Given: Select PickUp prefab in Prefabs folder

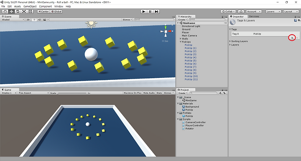Looking at the screenshot, I should pyautogui.click(x=188, y=116).
